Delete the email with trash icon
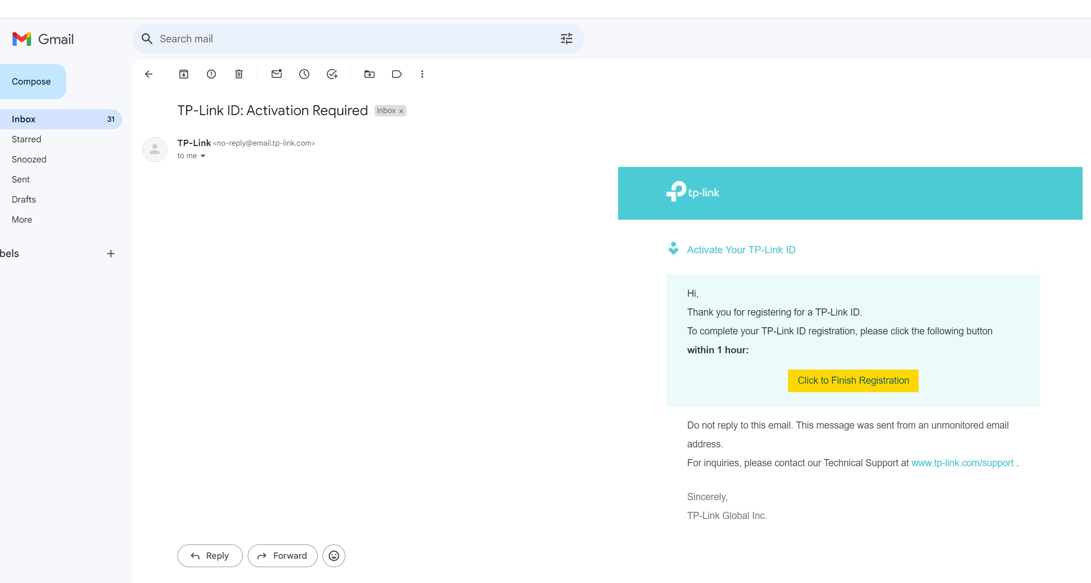 pos(239,74)
